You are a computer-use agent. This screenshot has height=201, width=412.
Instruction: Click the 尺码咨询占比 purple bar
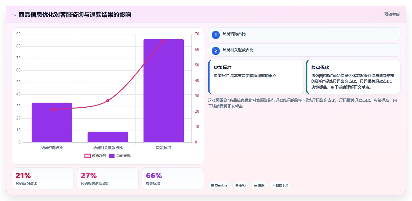pos(52,122)
